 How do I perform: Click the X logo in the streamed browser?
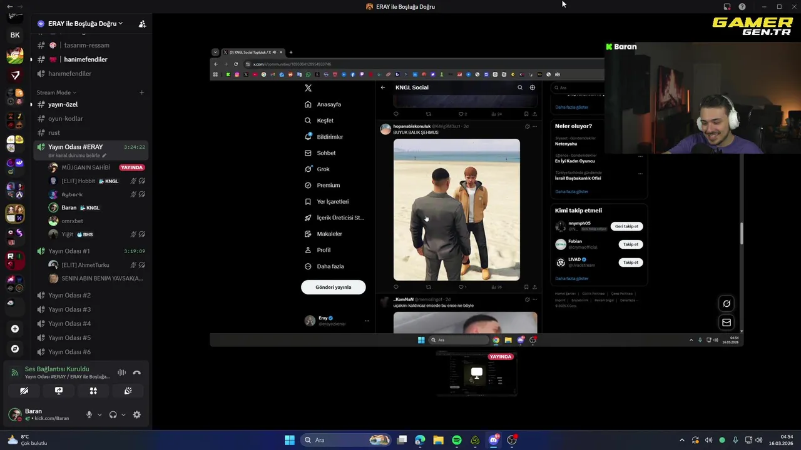pyautogui.click(x=308, y=88)
